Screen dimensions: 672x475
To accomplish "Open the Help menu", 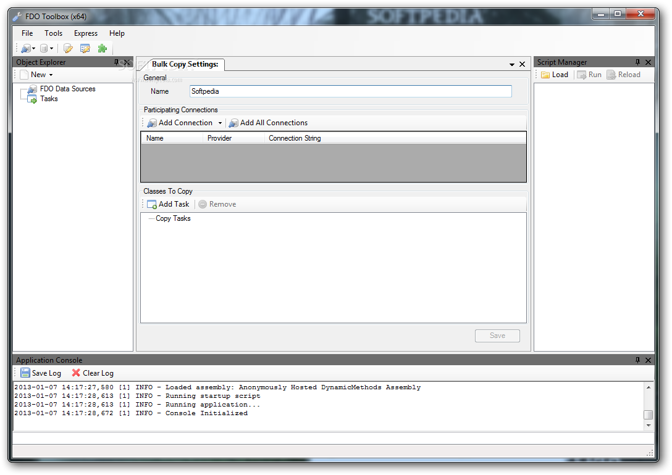I will click(117, 33).
